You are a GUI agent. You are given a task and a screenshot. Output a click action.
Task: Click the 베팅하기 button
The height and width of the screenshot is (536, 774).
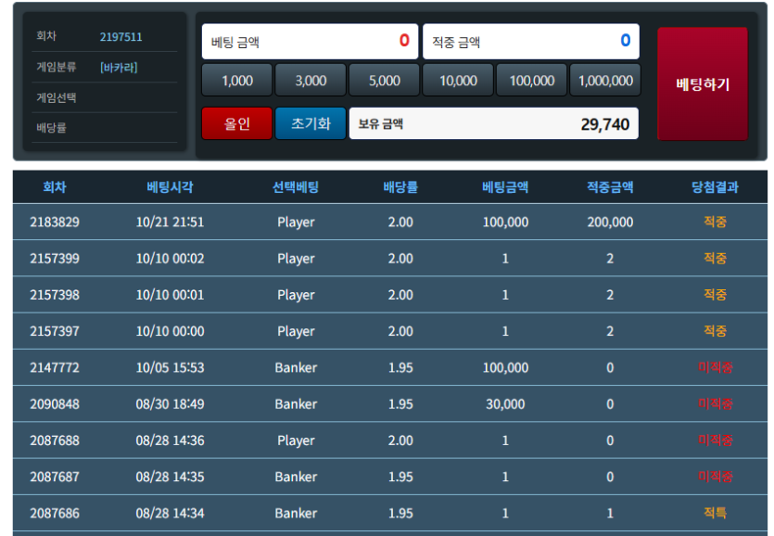[x=703, y=84]
